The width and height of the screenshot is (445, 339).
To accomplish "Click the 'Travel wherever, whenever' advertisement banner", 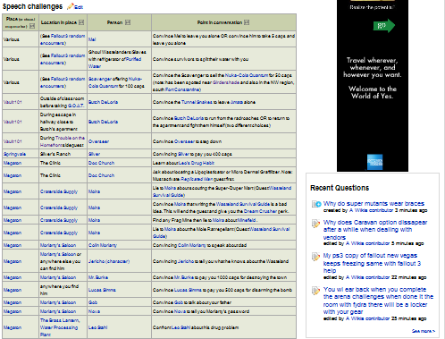I will [x=373, y=86].
